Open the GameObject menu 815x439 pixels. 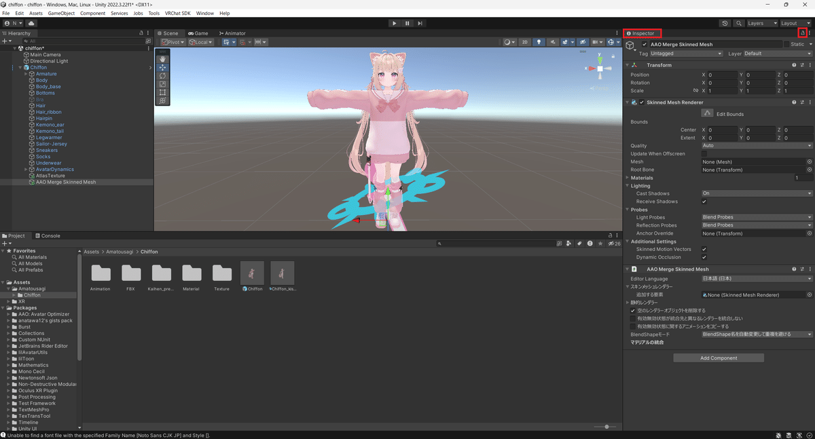[x=61, y=14]
